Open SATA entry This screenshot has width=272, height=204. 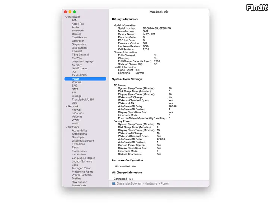tap(75, 89)
